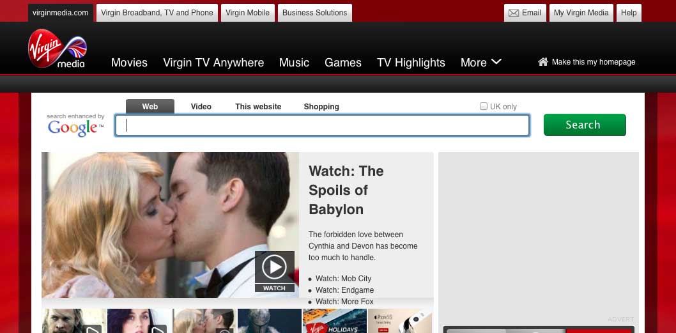Viewport: 676px width, 333px height.
Task: Open the TV Highlights menu item
Action: pos(411,63)
